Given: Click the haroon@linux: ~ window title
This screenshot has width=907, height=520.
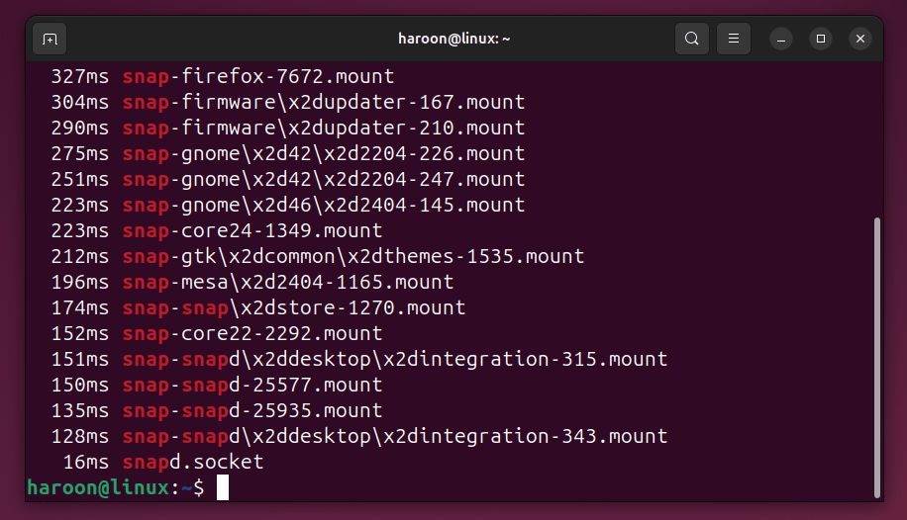Looking at the screenshot, I should pyautogui.click(x=453, y=40).
